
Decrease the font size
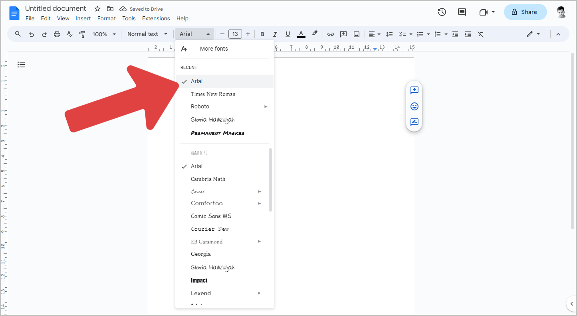click(x=222, y=34)
